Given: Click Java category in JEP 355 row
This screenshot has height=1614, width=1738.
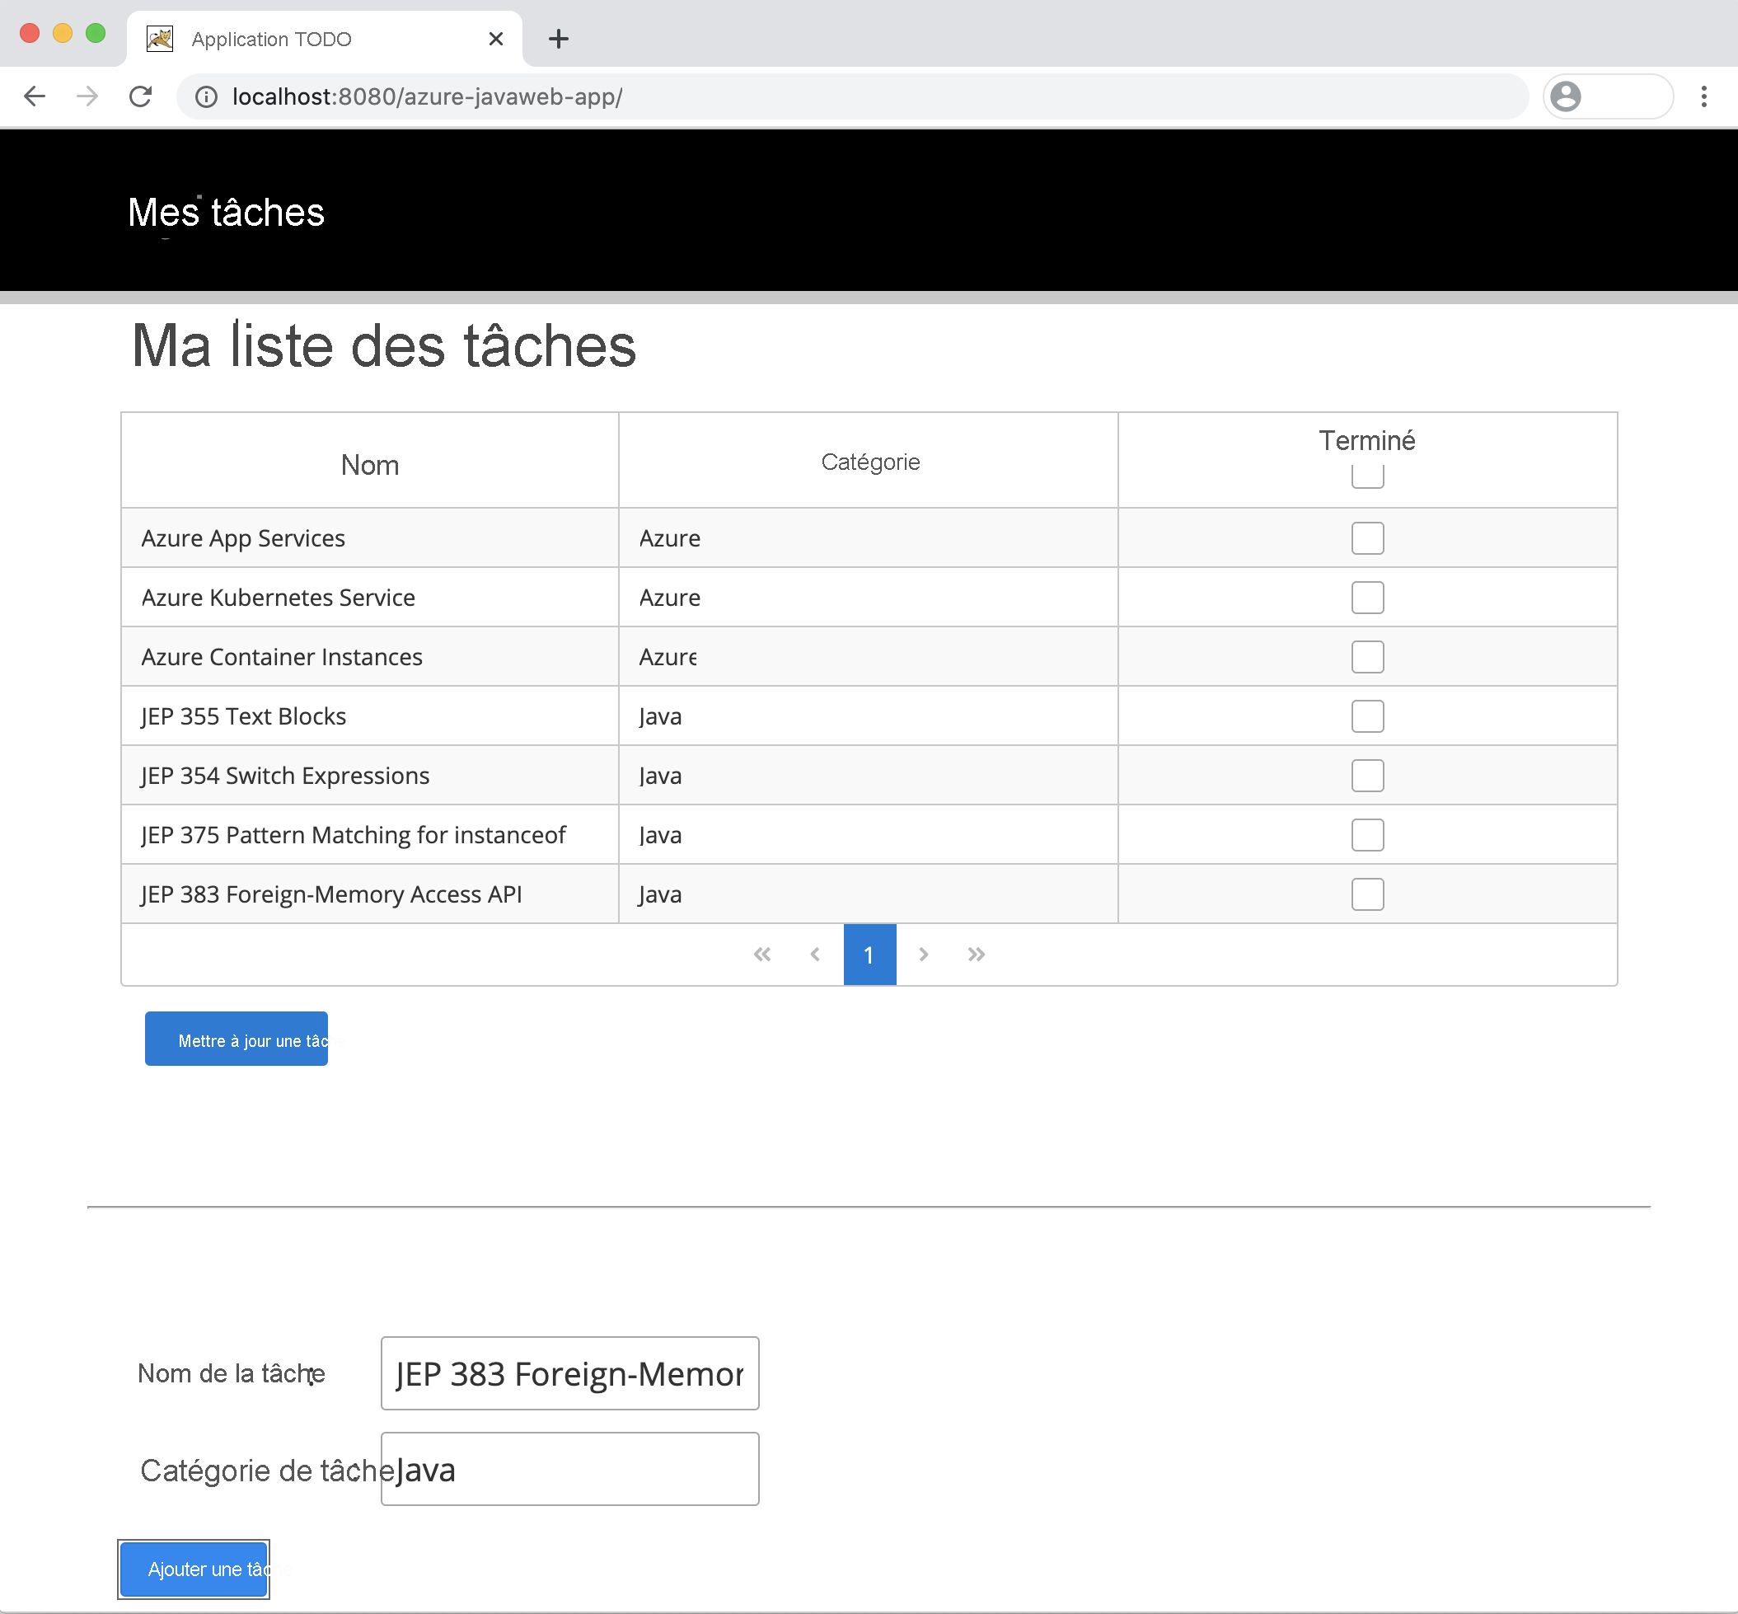Looking at the screenshot, I should pos(660,716).
